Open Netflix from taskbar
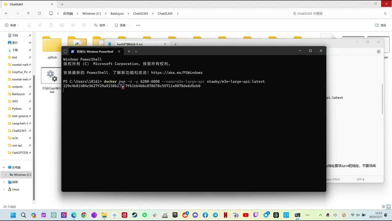 click(x=226, y=215)
